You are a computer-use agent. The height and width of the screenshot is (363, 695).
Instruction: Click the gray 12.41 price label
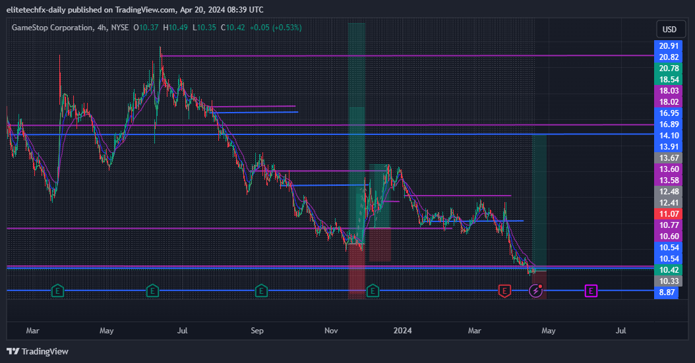pyautogui.click(x=669, y=203)
